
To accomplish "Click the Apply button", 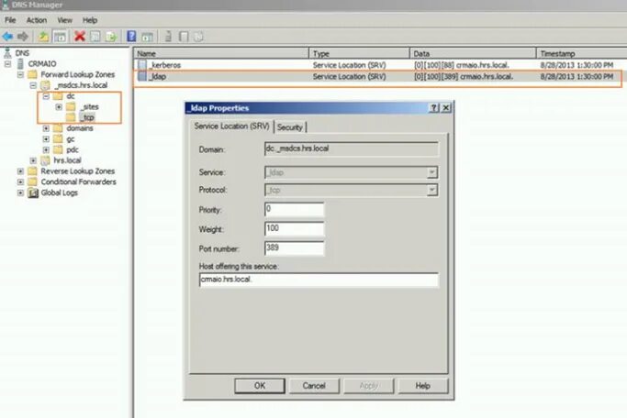I will (368, 386).
